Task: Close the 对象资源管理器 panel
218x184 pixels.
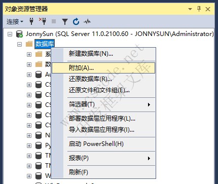Action: (x=208, y=9)
